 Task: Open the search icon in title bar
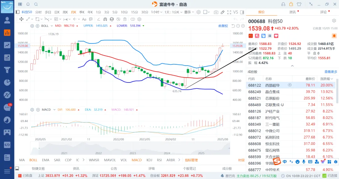tap(36, 4)
